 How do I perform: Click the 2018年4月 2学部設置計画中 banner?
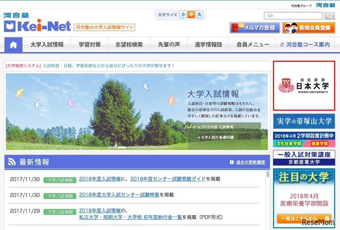coord(304,139)
